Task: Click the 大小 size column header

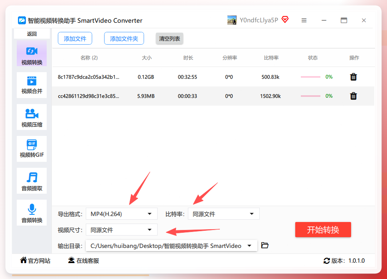Action: click(x=146, y=58)
